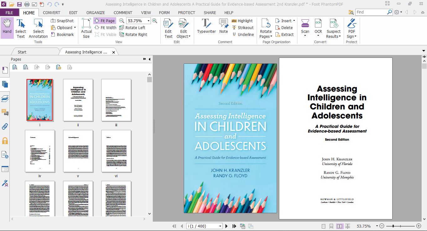Rotate the view right
427x231 pixels.
[133, 34]
